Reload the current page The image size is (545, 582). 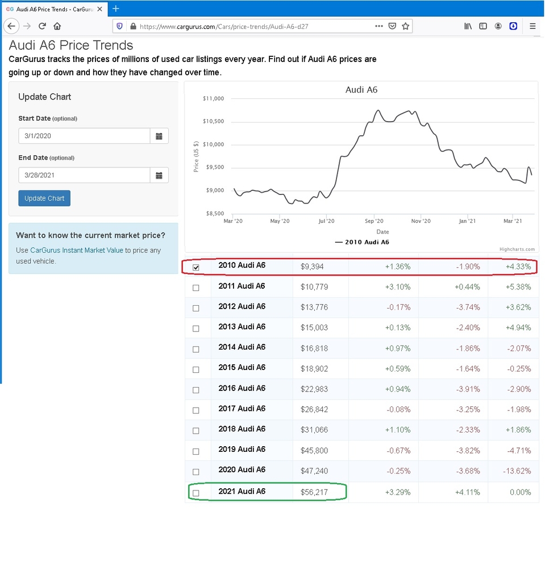(42, 26)
